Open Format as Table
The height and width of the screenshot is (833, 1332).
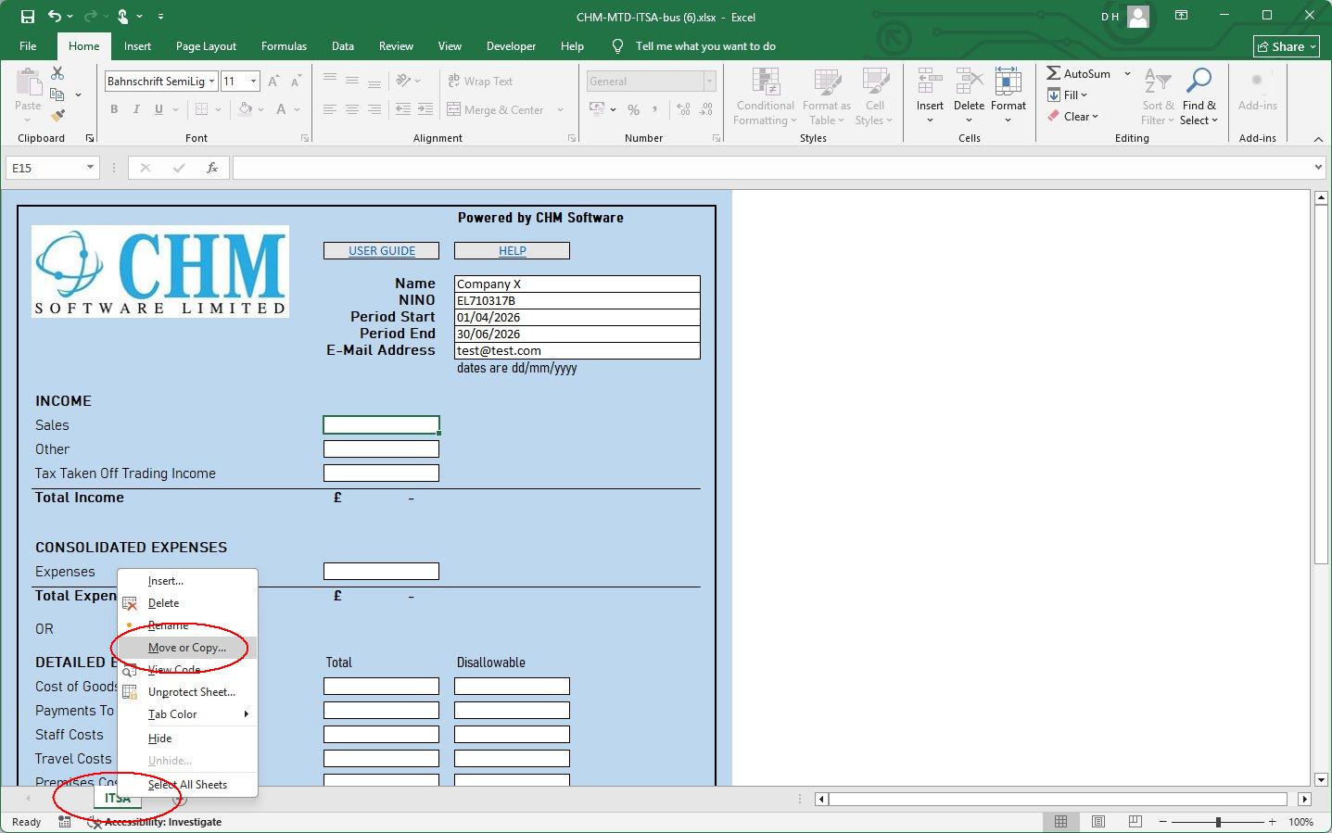[x=826, y=96]
